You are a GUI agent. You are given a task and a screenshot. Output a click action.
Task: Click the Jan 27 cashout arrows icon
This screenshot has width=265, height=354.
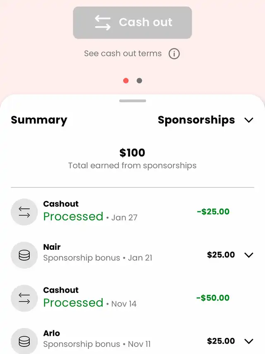point(24,212)
